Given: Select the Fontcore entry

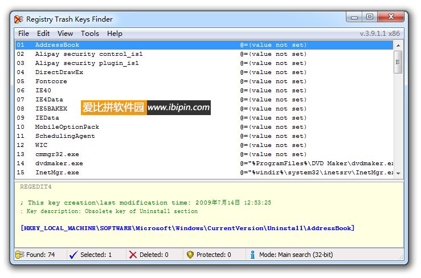Looking at the screenshot, I should pos(204,81).
